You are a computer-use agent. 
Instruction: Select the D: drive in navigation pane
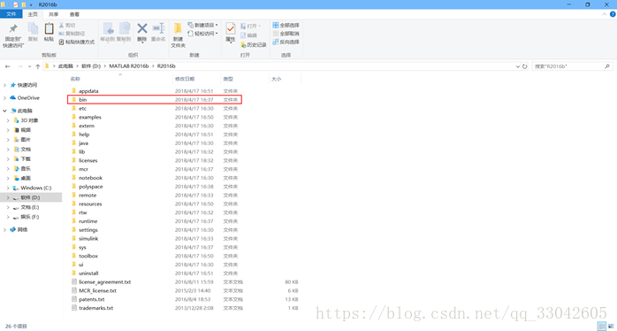point(30,197)
